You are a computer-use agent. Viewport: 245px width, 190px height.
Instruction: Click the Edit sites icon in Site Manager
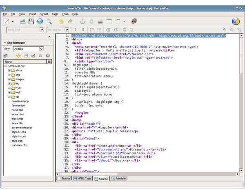click(5, 55)
